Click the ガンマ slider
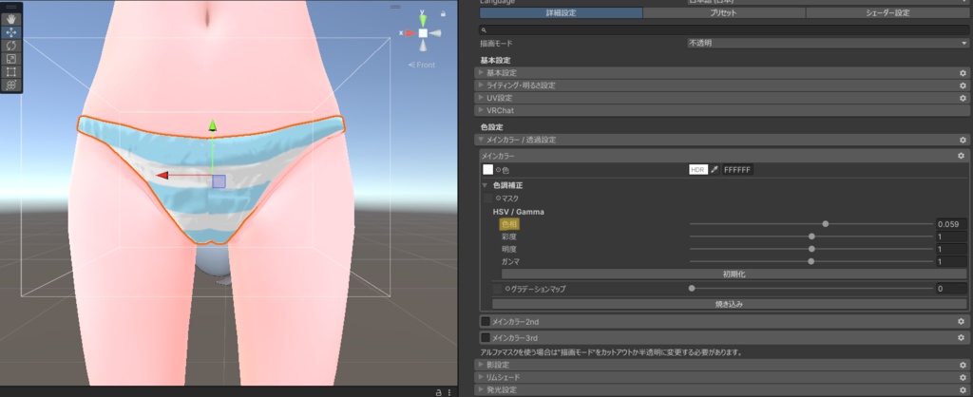973x397 pixels. click(811, 262)
